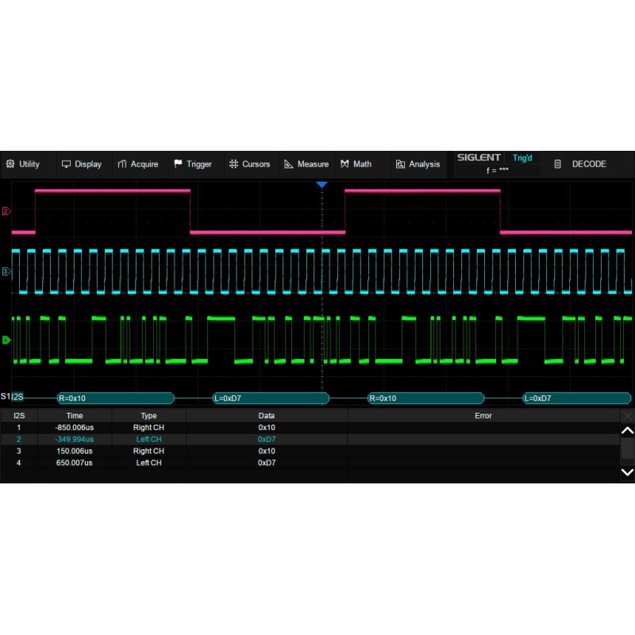Click the blue trigger position marker
This screenshot has height=635, width=635.
[321, 185]
